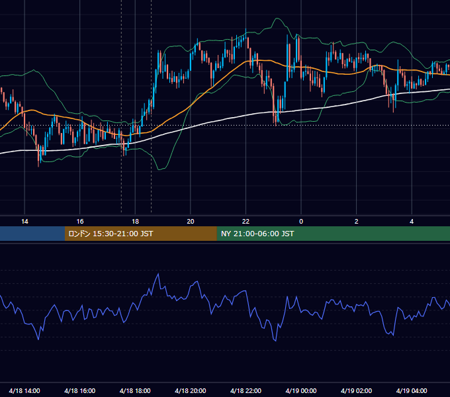The height and width of the screenshot is (397, 450).
Task: Click the candlestick high at 22:00
Action: 246,33
